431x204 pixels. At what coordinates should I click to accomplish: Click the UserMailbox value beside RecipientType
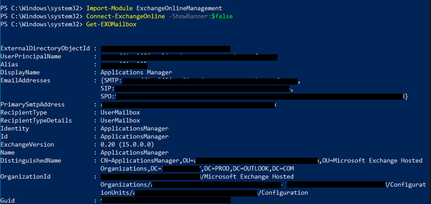point(120,113)
